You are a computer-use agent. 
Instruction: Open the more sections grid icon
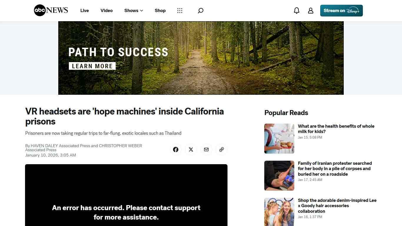pos(180,11)
